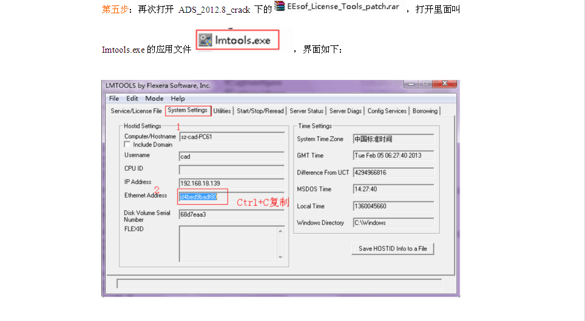Enable the Include Domain checkbox
585x321 pixels.
coord(127,145)
